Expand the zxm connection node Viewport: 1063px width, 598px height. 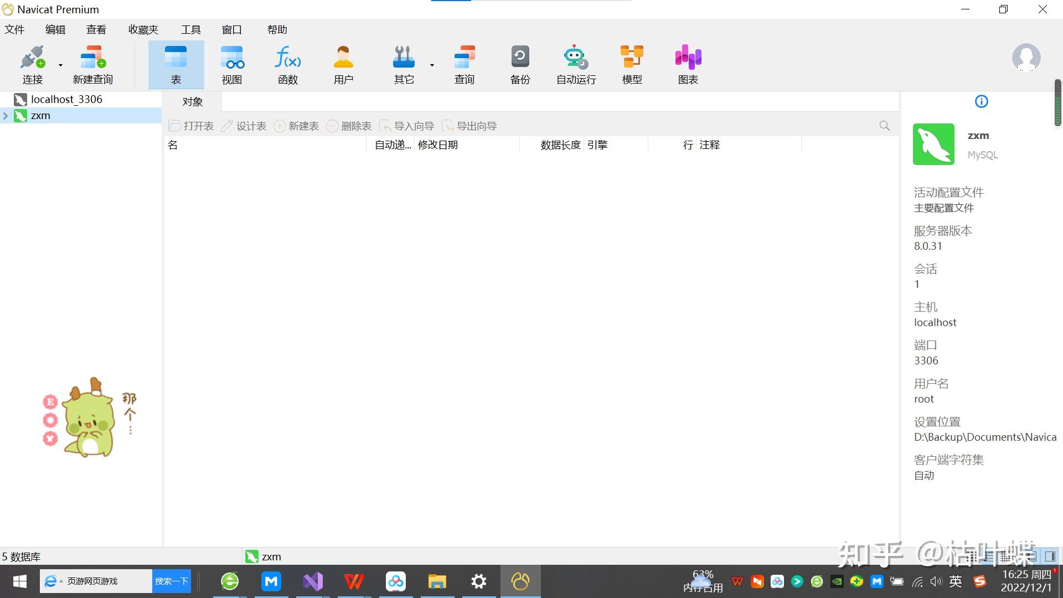6,116
